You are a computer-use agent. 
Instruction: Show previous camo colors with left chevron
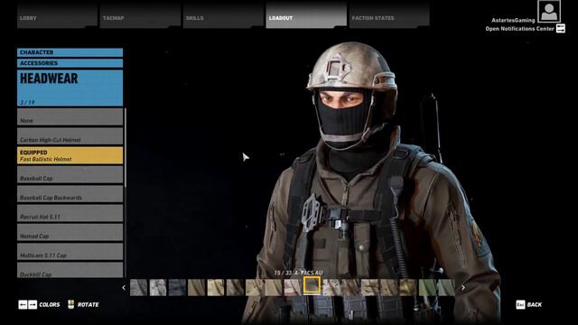point(124,287)
